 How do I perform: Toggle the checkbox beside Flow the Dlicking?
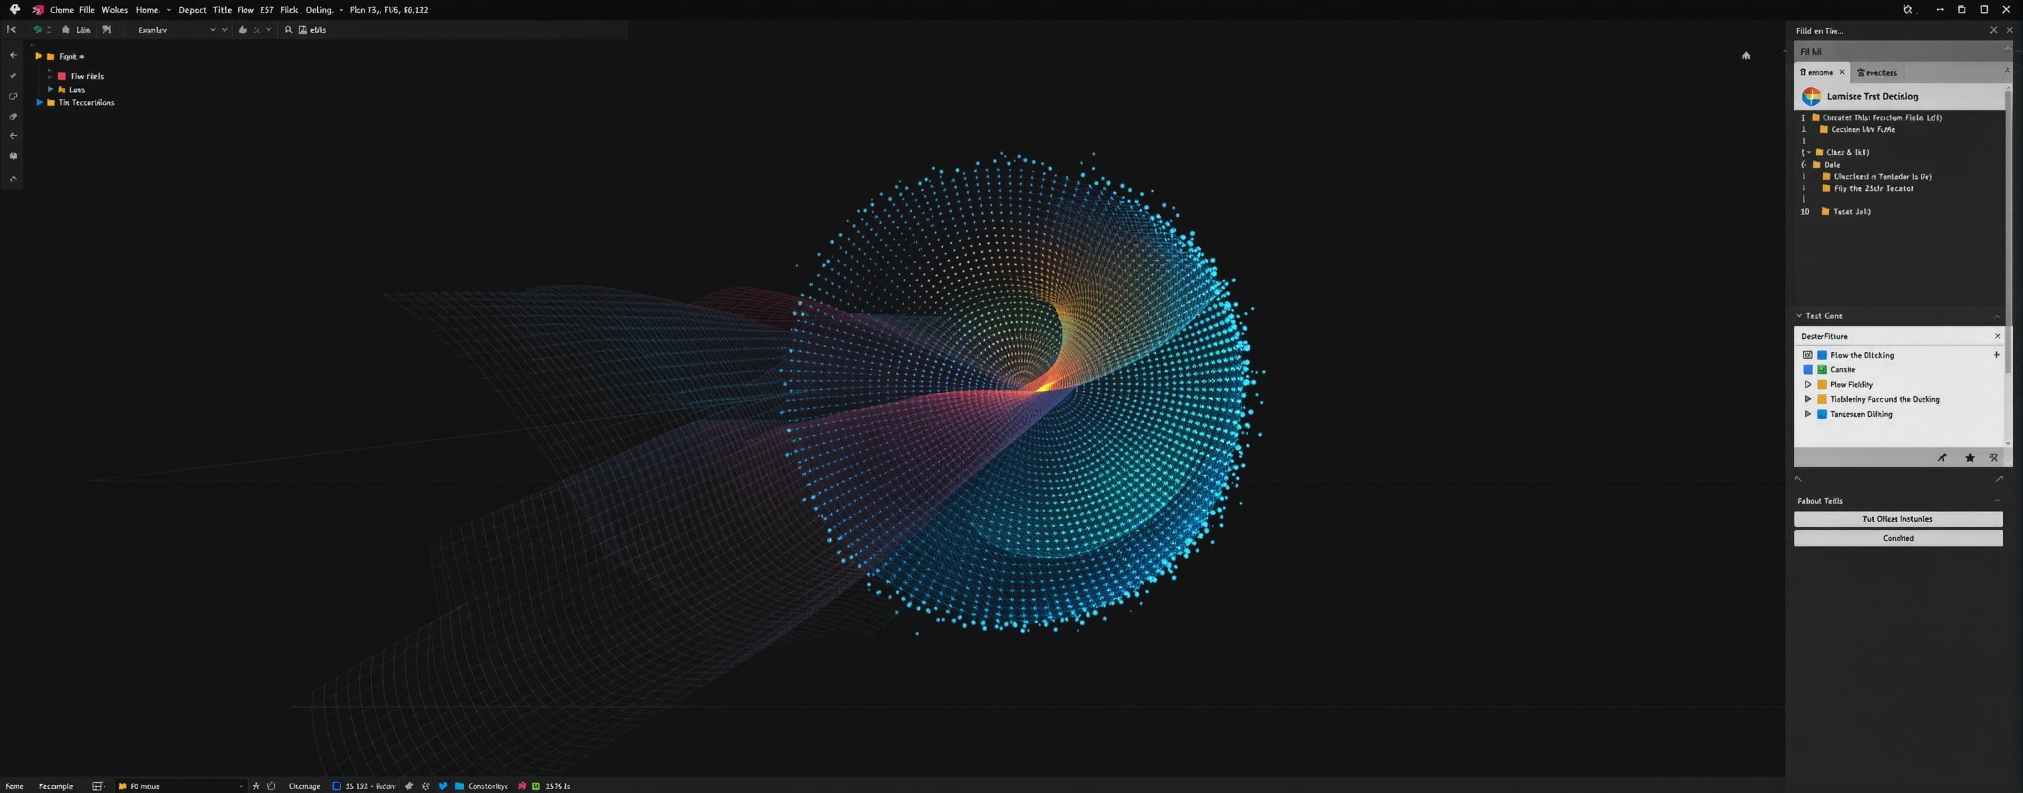(x=1808, y=355)
